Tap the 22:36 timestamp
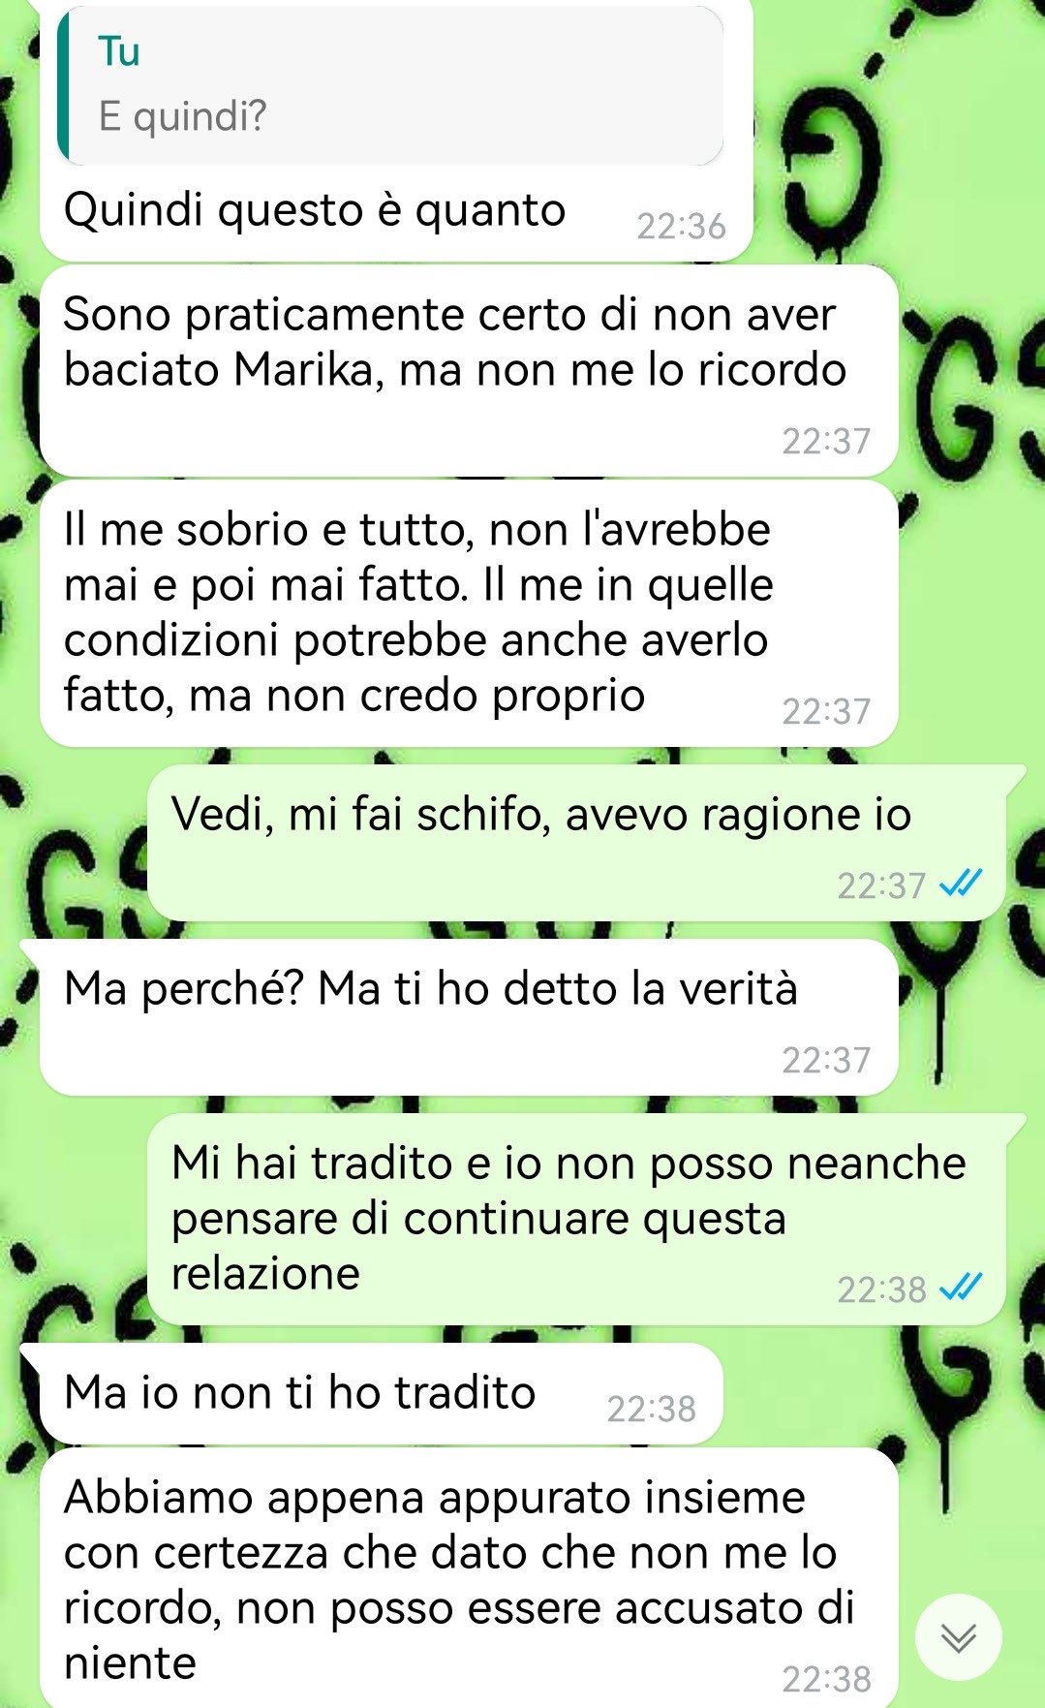The height and width of the screenshot is (1708, 1045). tap(681, 226)
